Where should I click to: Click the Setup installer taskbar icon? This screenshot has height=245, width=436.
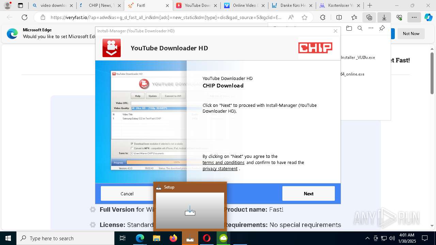coord(190,238)
